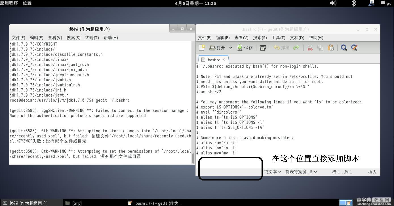
Task: Click the 插入 insert mode indicator
Action: click(372, 172)
